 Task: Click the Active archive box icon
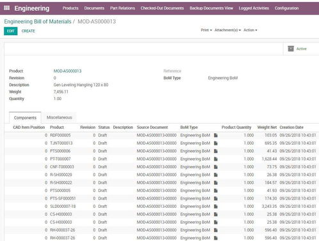pos(291,48)
